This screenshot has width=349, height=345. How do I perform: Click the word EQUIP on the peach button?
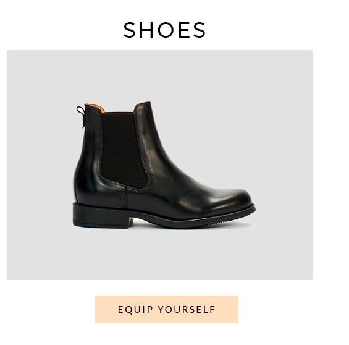(135, 310)
